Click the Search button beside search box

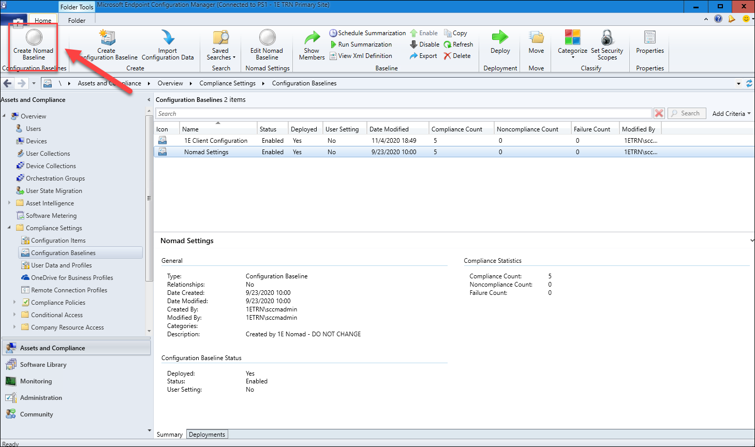[x=687, y=113]
